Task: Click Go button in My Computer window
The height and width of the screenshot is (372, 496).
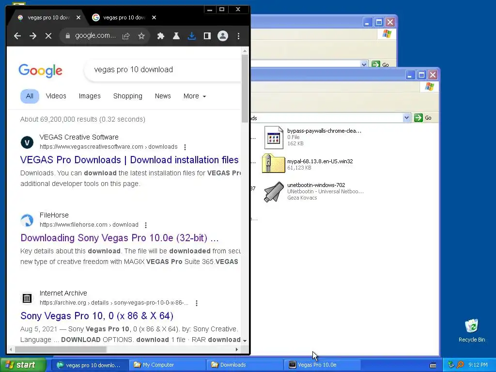Action: 380,64
